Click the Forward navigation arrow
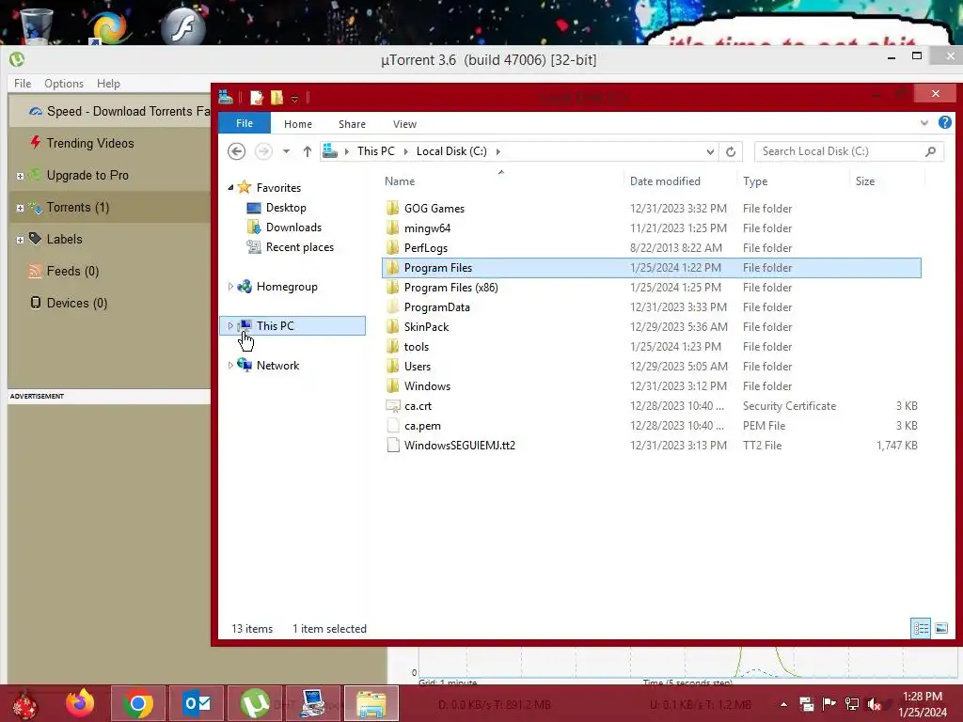Screen dimensions: 963x722 pyautogui.click(x=263, y=151)
